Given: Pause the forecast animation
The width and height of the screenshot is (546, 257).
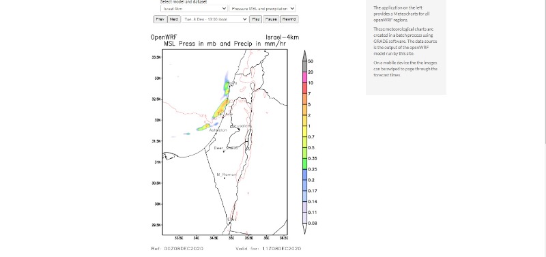Looking at the screenshot, I should coord(271,20).
